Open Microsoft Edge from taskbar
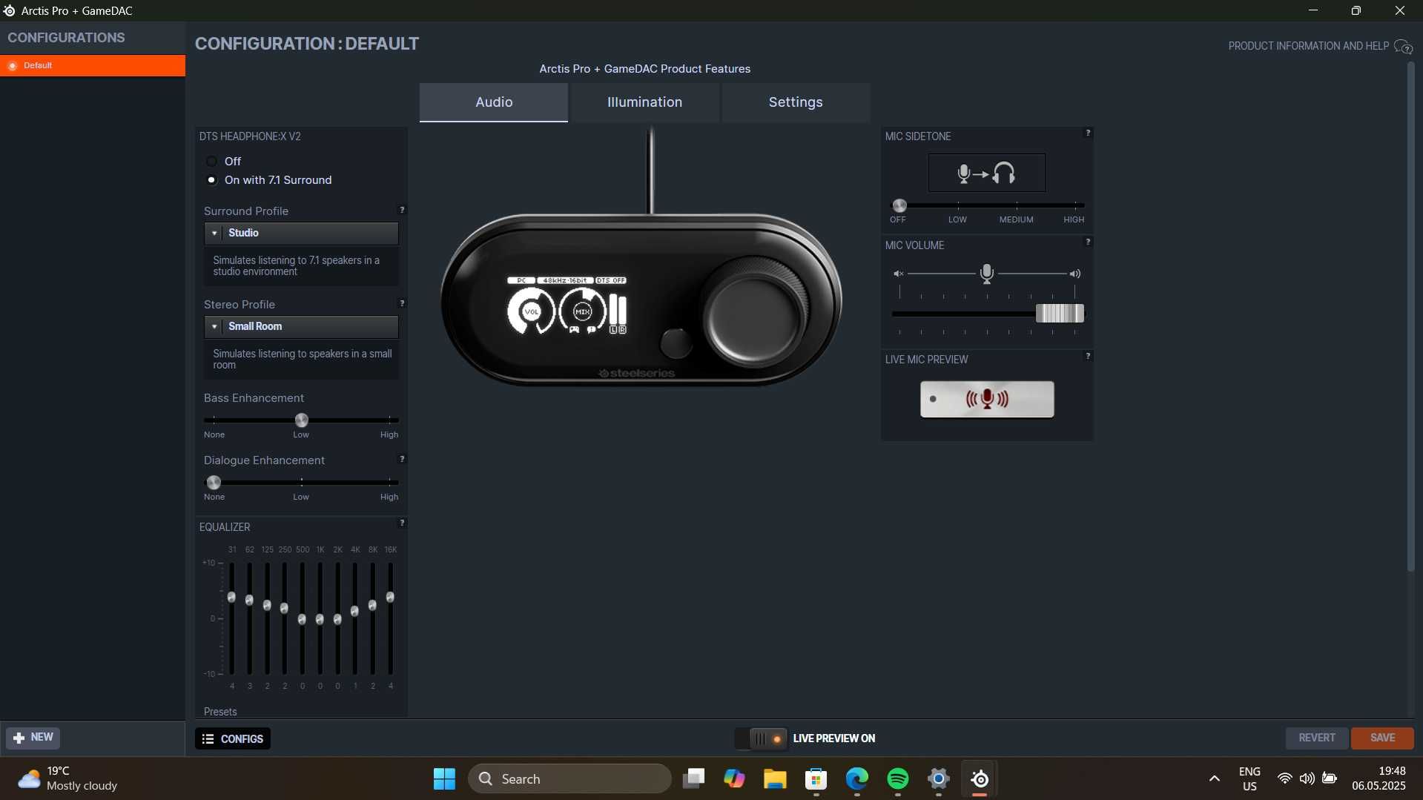This screenshot has height=800, width=1423. click(856, 778)
